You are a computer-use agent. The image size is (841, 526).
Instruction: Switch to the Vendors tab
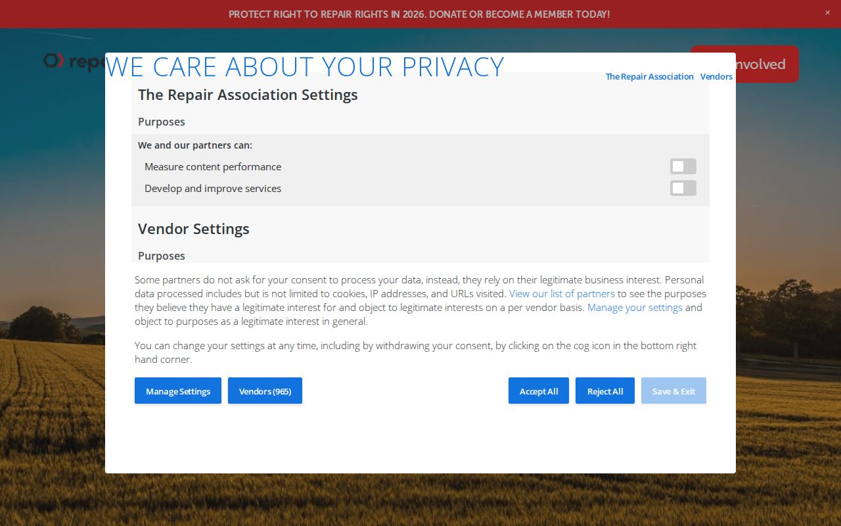(x=716, y=76)
